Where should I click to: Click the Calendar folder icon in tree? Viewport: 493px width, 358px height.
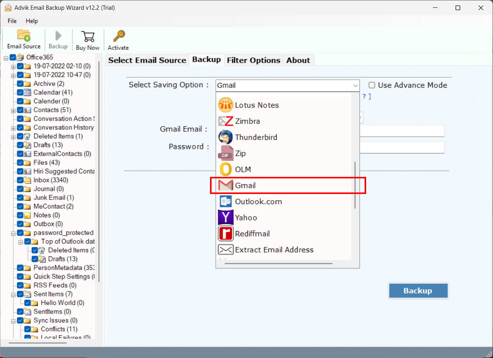pyautogui.click(x=27, y=92)
